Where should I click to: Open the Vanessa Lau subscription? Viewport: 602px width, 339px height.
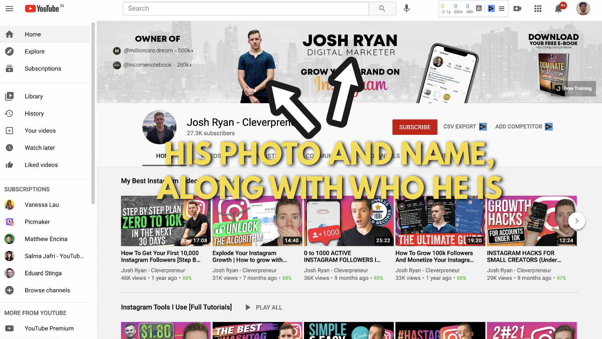click(45, 205)
